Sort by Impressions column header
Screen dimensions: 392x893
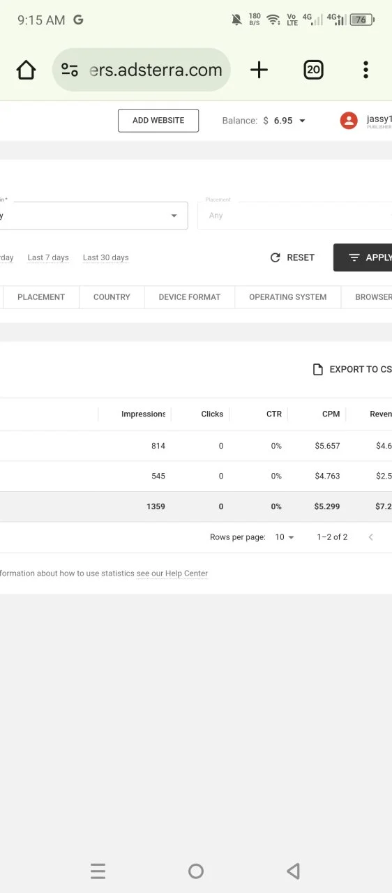pos(143,414)
